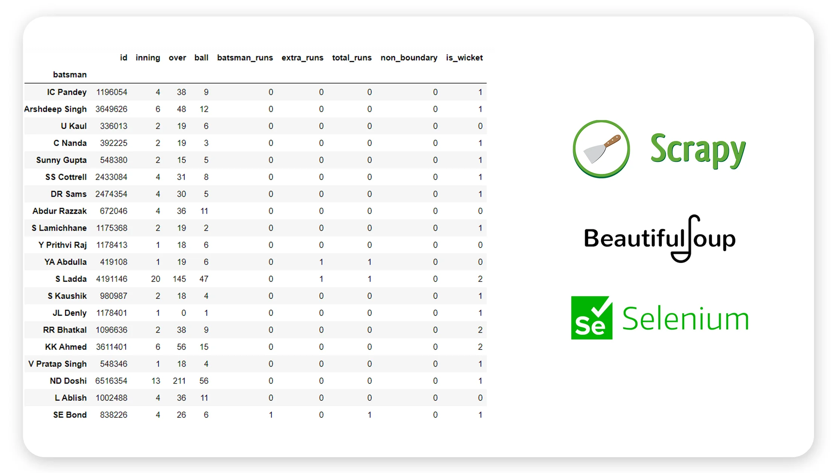Select the 'is_wicket' column header
Viewport: 837px width, 473px height.
[x=464, y=58]
